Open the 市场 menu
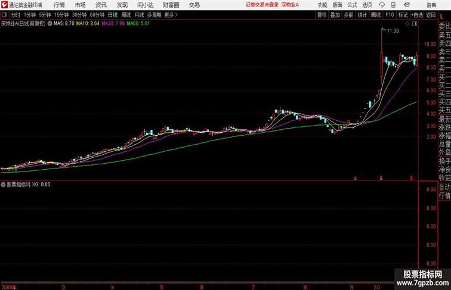 tap(81, 5)
